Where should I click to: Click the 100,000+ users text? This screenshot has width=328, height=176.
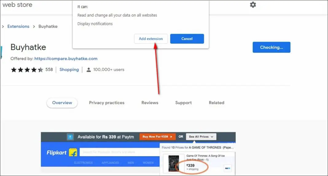coord(109,70)
